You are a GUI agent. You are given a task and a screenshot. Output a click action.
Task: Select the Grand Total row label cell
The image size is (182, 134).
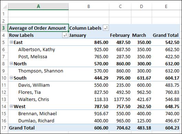(38, 128)
